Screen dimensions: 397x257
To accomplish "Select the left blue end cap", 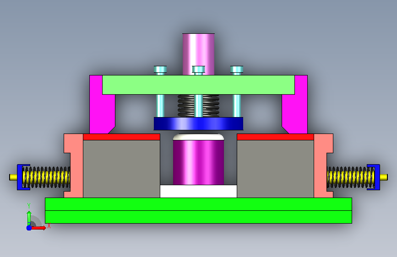I will click(20, 177).
